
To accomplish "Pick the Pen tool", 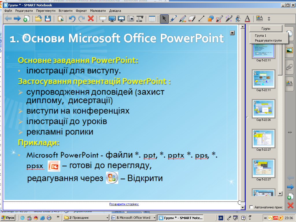I will pos(173,19).
